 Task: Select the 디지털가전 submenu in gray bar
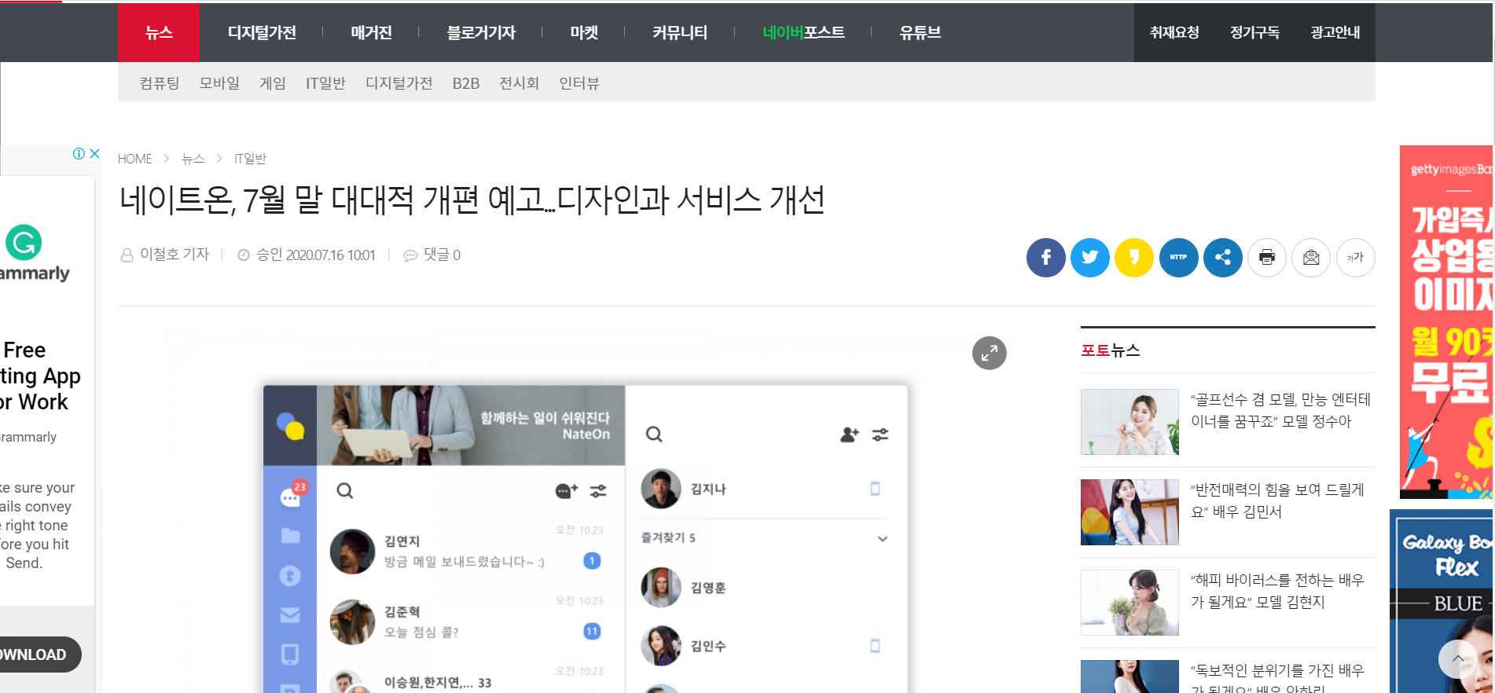point(399,83)
